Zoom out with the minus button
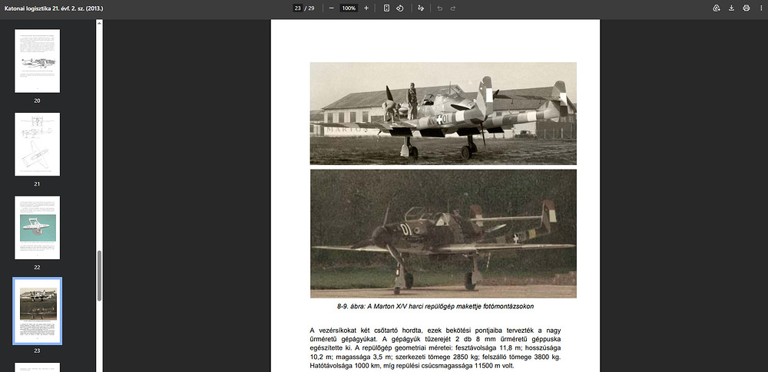This screenshot has width=768, height=372. tap(331, 8)
